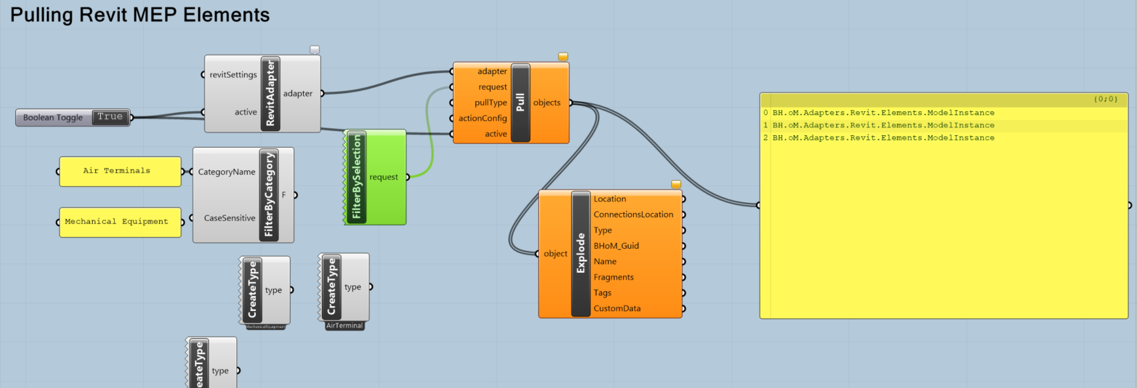1137x388 pixels.
Task: Click the AirTerminal label under CreateType
Action: coord(345,325)
